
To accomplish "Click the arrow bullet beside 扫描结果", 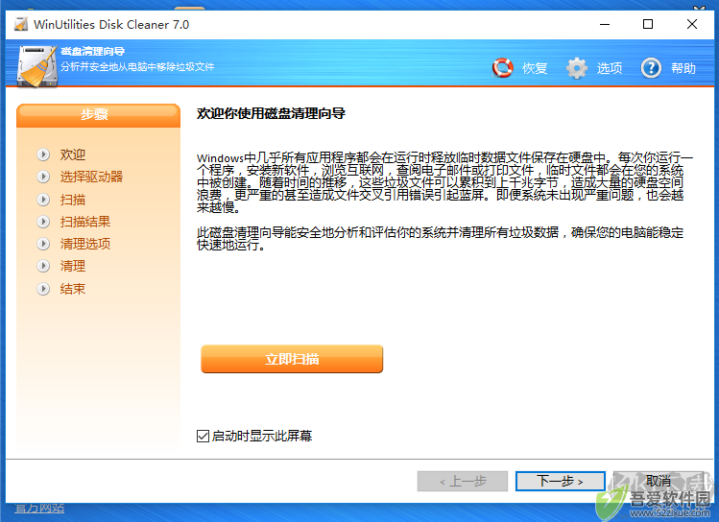I will pyautogui.click(x=43, y=222).
